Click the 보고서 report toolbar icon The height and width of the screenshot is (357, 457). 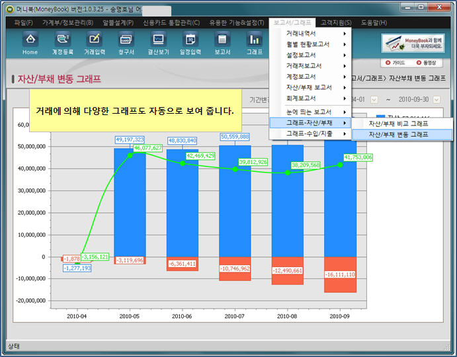click(222, 42)
